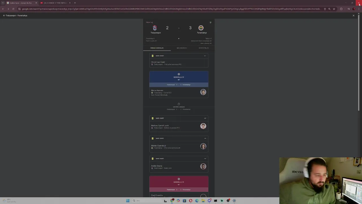This screenshot has width=362, height=204.
Task: Switch to the İSTATİSTİKLER tab
Action: coord(204,48)
